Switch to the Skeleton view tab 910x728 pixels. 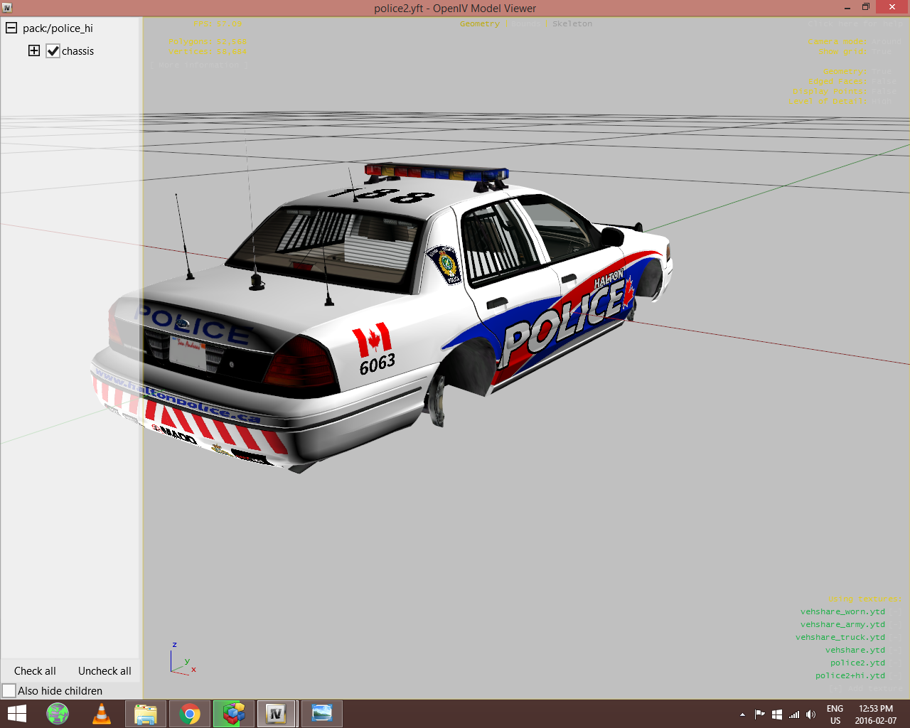(572, 24)
